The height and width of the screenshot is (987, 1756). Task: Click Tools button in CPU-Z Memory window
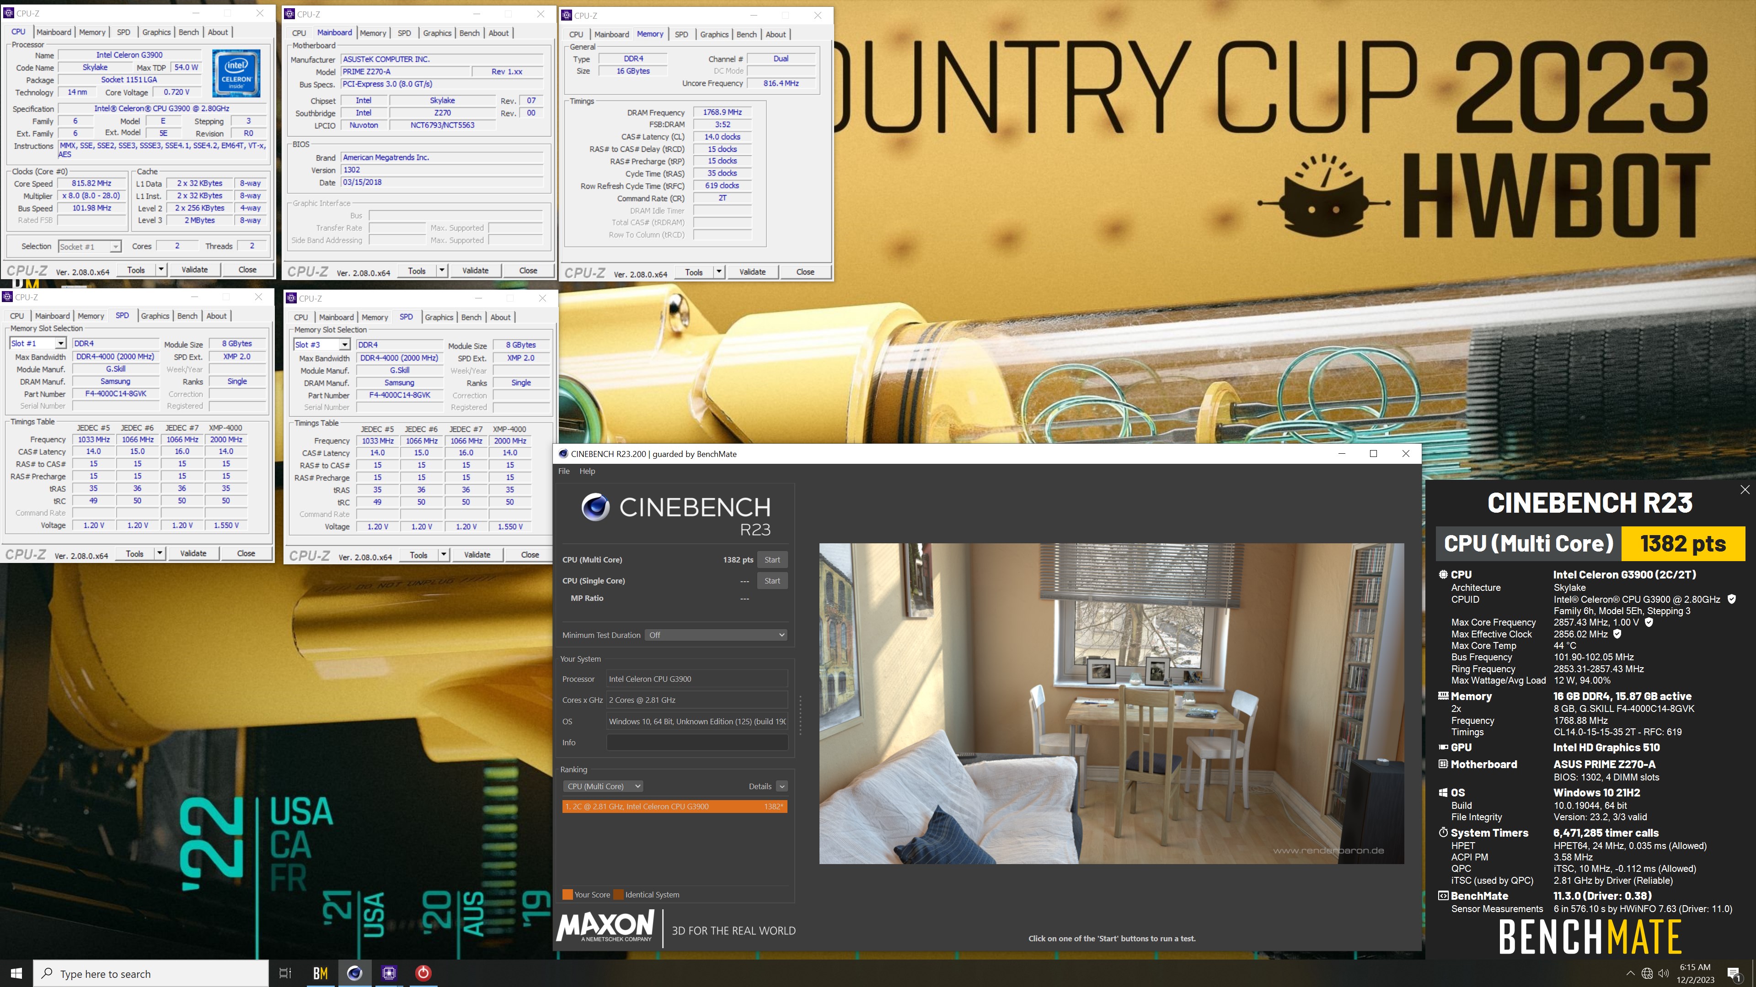pos(694,272)
